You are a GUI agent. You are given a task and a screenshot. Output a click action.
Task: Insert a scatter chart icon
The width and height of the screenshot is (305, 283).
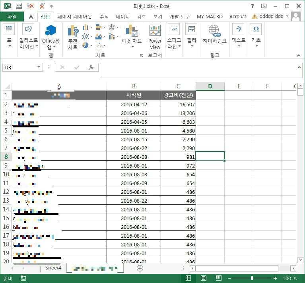pos(99,45)
